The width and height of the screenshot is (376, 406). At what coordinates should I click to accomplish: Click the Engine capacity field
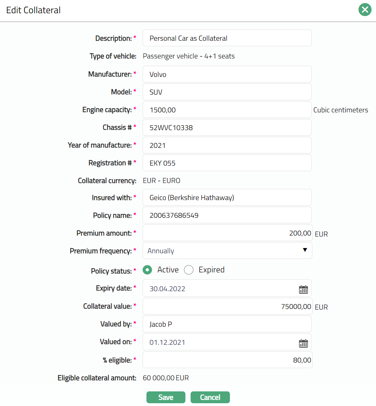pos(227,110)
